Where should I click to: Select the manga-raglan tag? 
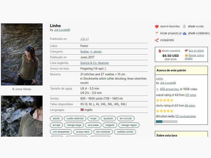point(129,125)
